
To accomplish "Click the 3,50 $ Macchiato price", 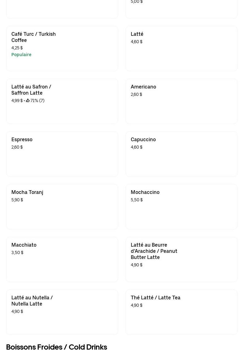I will point(17,252).
